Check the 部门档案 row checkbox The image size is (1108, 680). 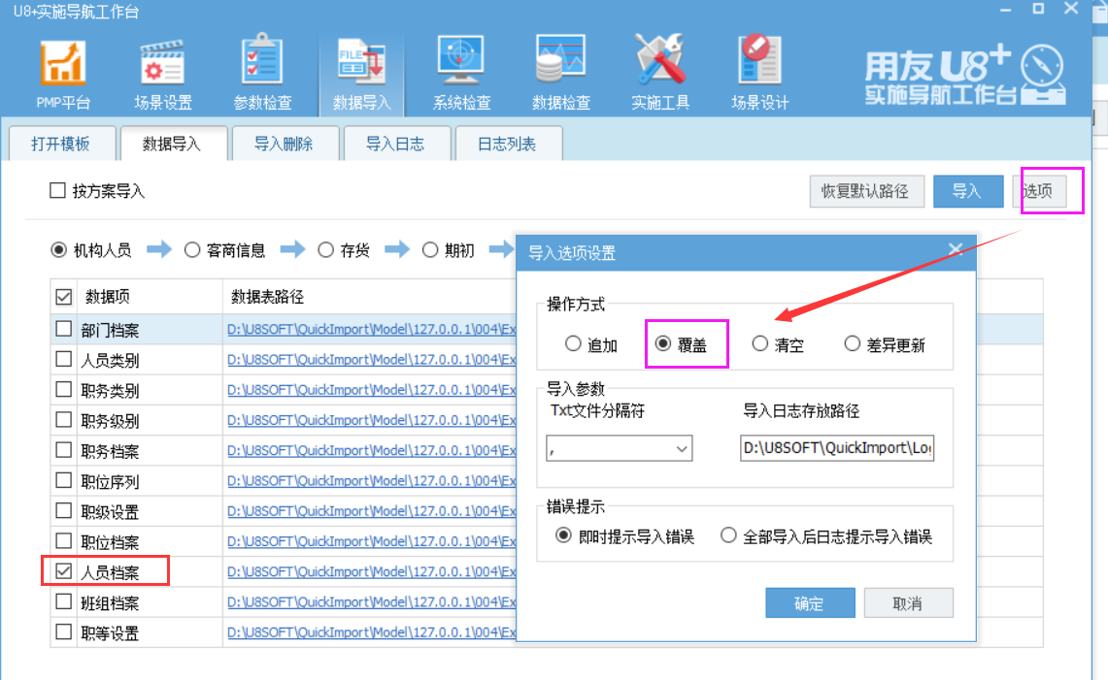pos(63,328)
